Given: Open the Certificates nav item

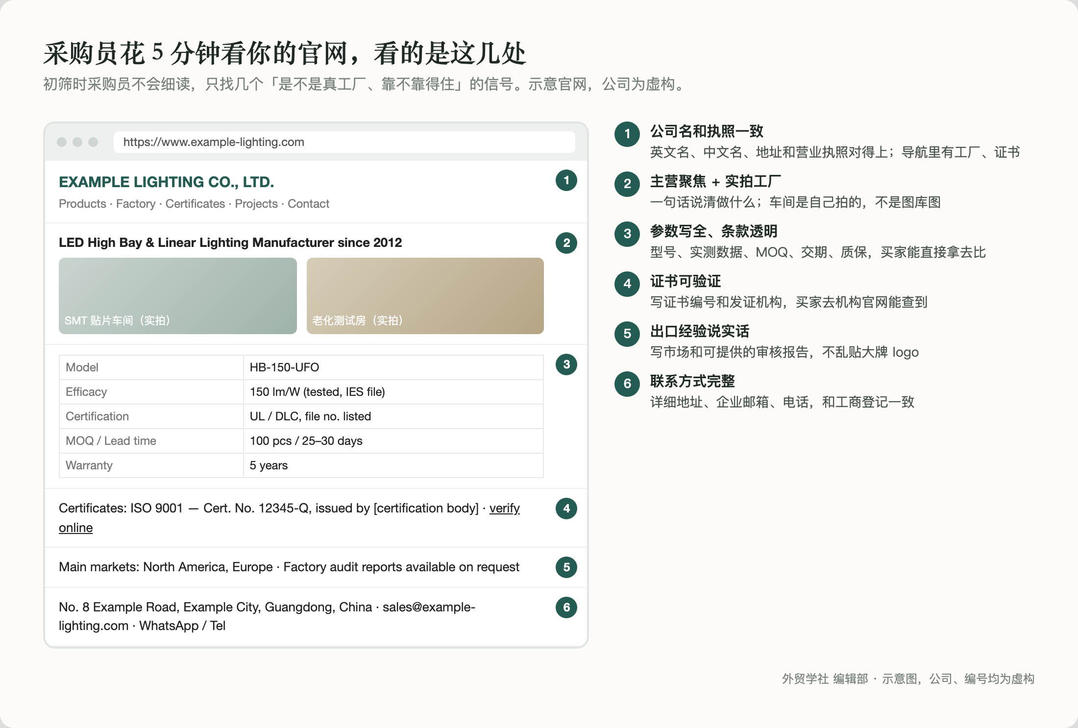Looking at the screenshot, I should coord(195,204).
